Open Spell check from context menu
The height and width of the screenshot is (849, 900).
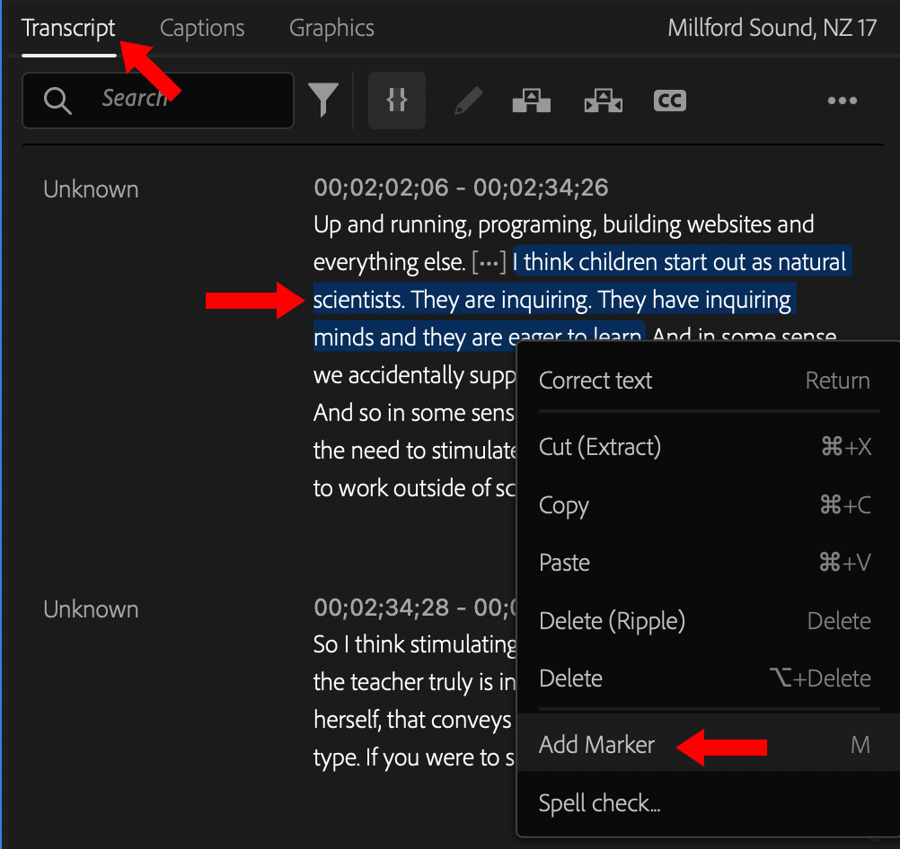pos(599,802)
